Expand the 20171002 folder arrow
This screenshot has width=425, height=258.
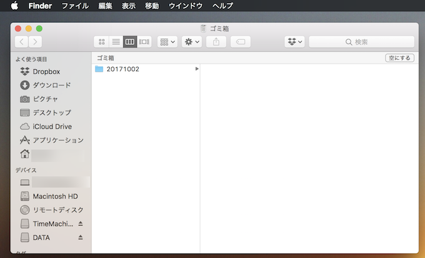tap(197, 69)
